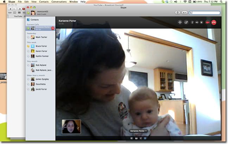This screenshot has width=228, height=145.
Task: Click the second view-mode icon below video
Action: [x=136, y=138]
